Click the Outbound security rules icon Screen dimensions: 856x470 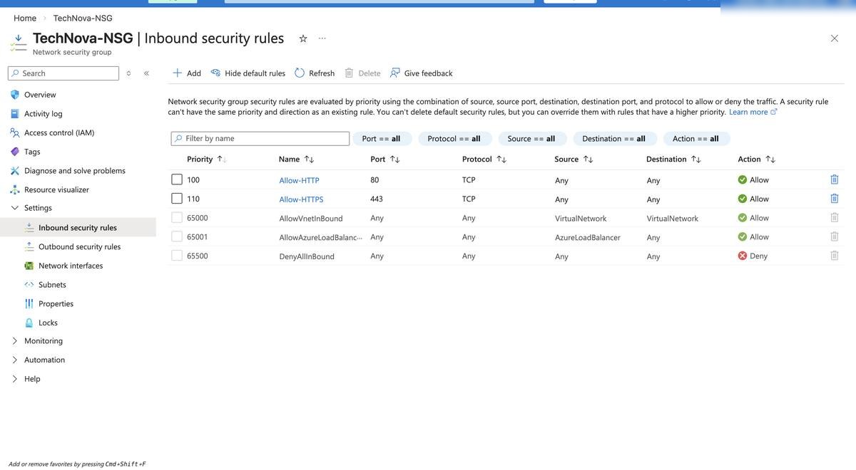[29, 246]
